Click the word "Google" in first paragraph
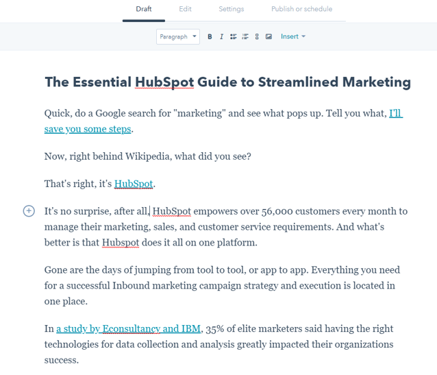 point(111,113)
